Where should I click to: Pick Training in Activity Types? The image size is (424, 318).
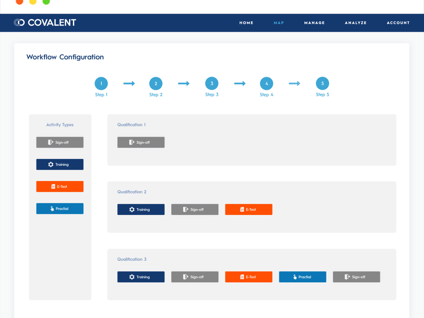(x=60, y=165)
